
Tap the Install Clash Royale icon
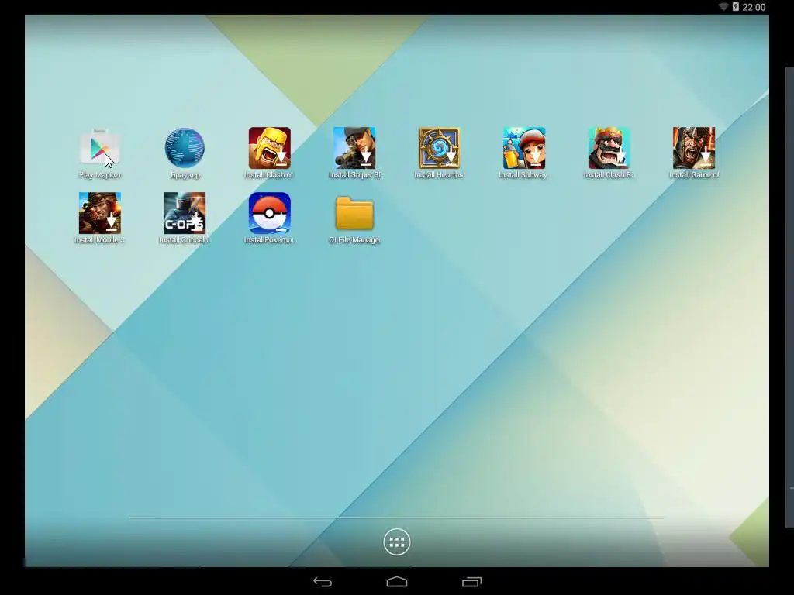pos(609,148)
